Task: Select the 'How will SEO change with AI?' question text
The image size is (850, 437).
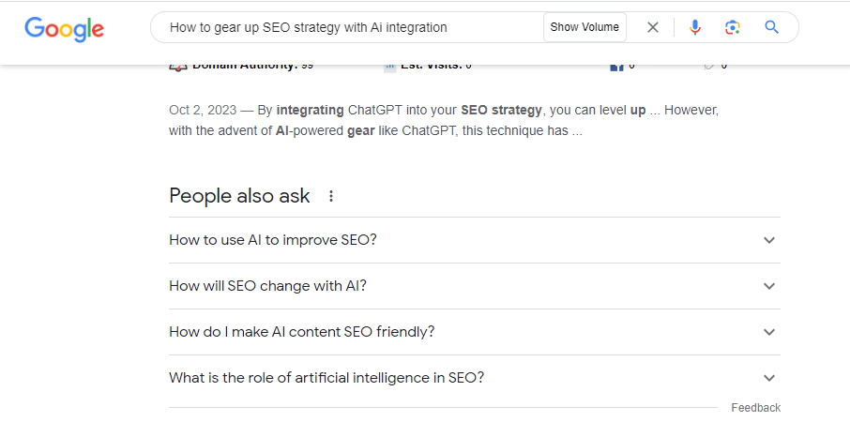Action: tap(267, 286)
